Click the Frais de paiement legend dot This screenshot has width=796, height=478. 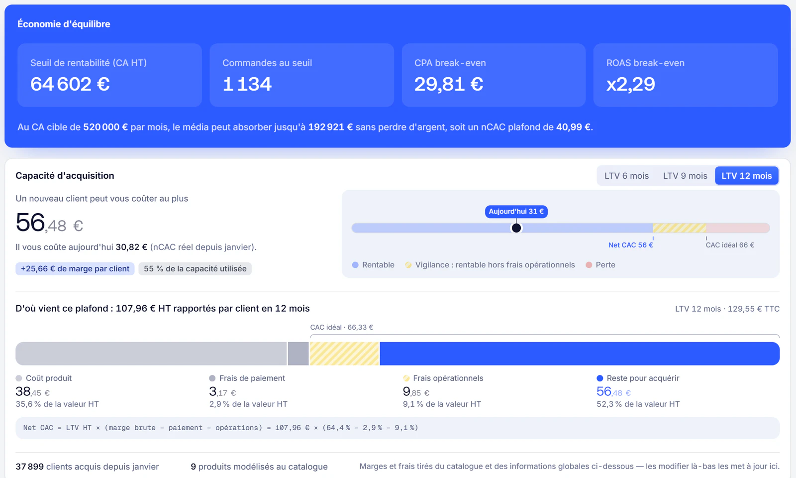pyautogui.click(x=212, y=378)
